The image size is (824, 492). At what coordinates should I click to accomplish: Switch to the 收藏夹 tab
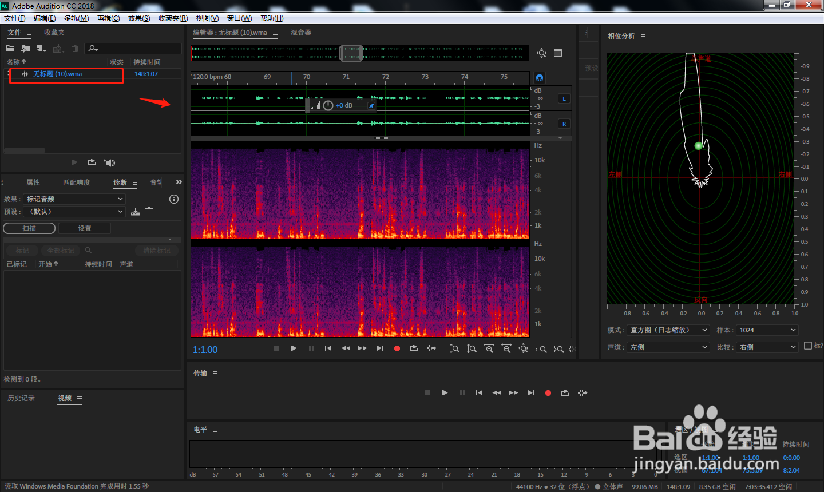point(54,33)
